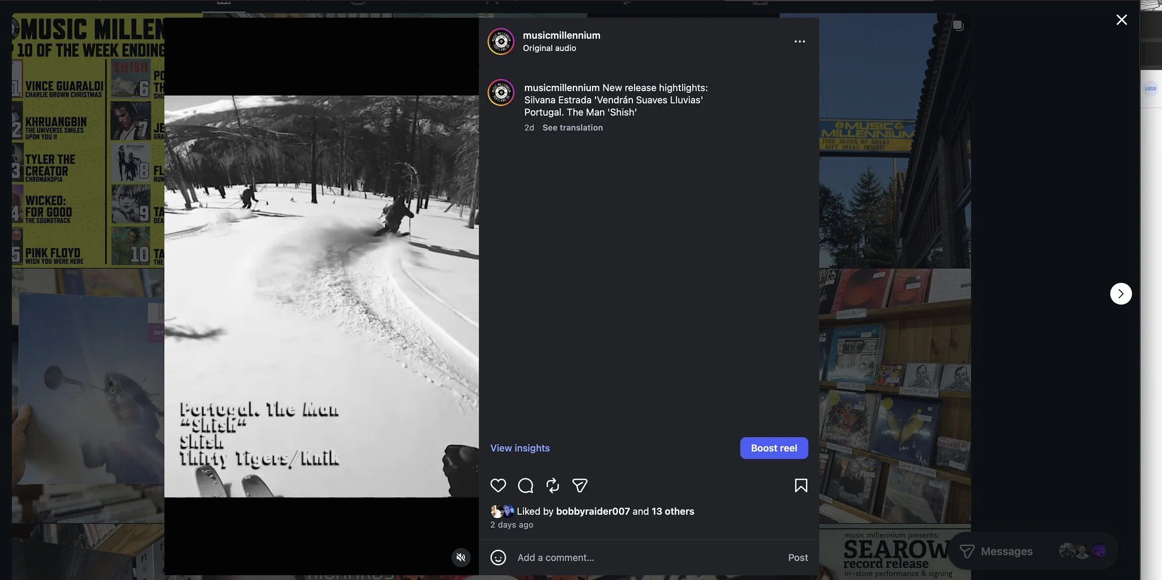This screenshot has height=580, width=1162.
Task: Open the Music Millennium top 10 chart thumbnail
Action: [88, 141]
